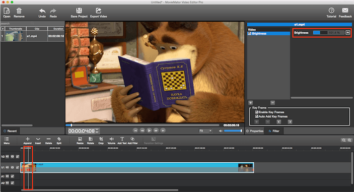354x192 pixels.
Task: Mute the V2 track
Action: [7, 157]
